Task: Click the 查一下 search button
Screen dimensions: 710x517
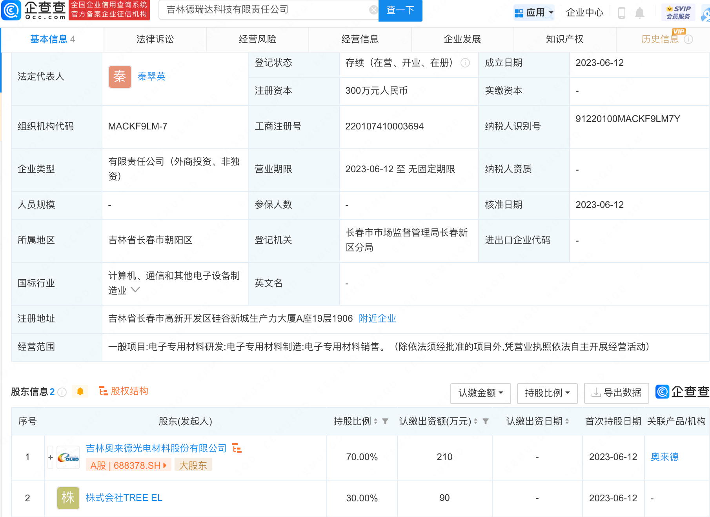Action: (x=400, y=10)
